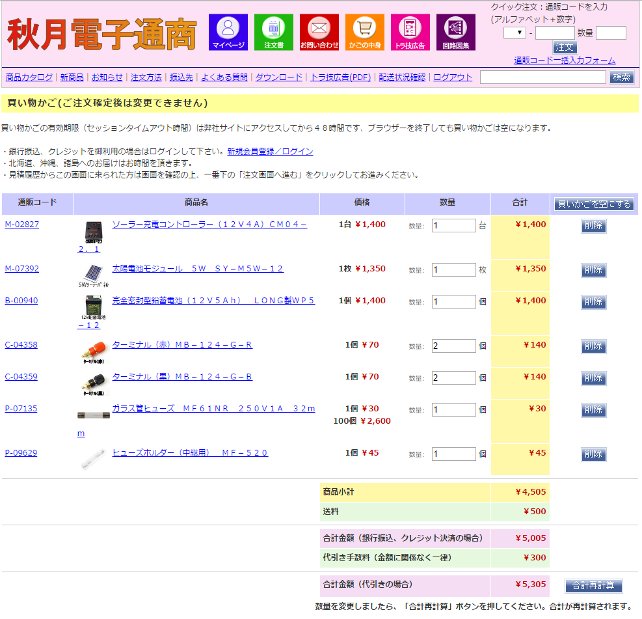Open the quick order code prefix dropdown
The image size is (642, 619).
point(515,33)
